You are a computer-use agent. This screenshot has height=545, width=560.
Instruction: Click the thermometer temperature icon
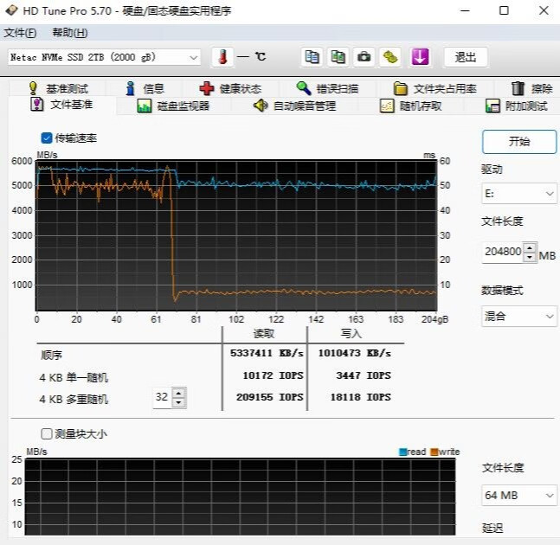[x=222, y=57]
